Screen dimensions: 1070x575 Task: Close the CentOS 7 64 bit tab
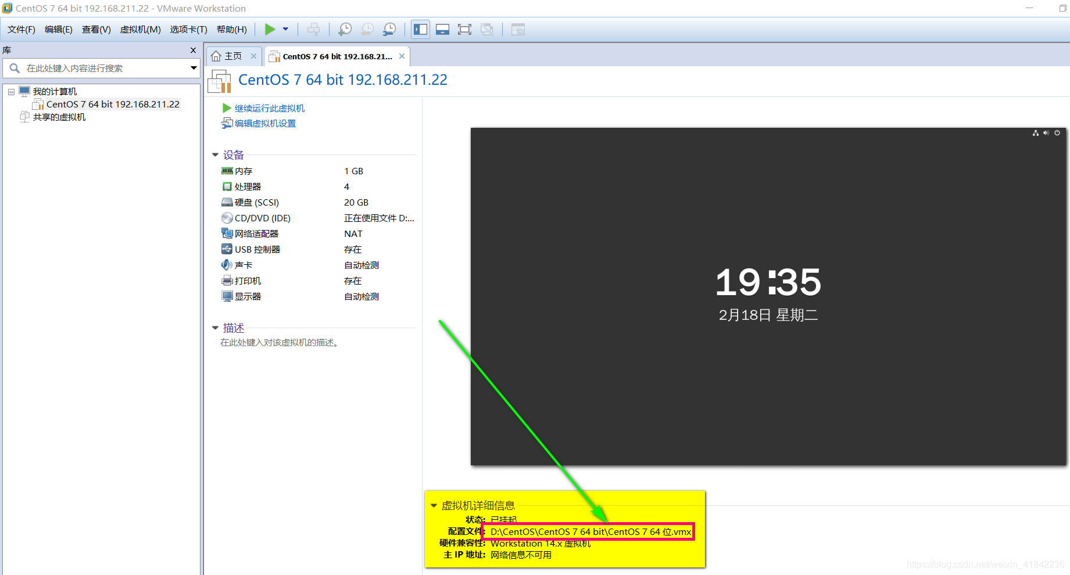pos(402,56)
